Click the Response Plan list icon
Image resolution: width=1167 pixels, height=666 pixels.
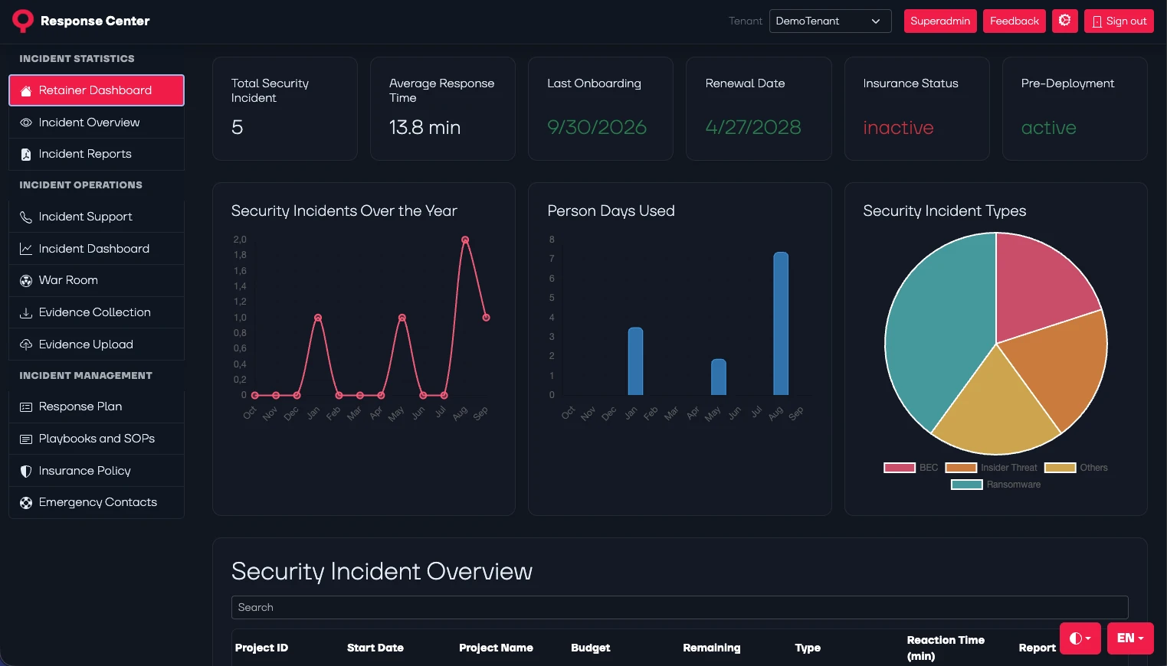[x=26, y=407]
